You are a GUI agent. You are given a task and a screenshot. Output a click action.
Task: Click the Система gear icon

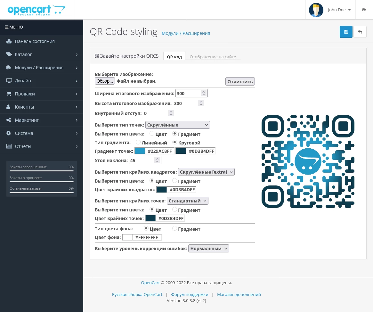coord(9,133)
